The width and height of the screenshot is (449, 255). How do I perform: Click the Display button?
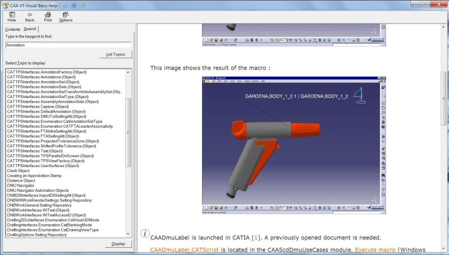click(x=118, y=244)
